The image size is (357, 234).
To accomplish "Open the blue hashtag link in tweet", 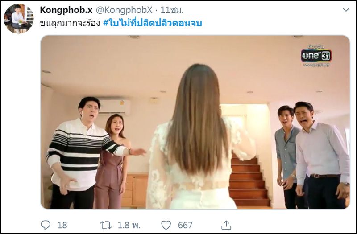I will pos(153,23).
